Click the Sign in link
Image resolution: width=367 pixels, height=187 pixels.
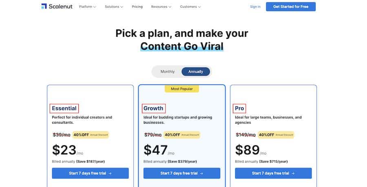(x=255, y=7)
